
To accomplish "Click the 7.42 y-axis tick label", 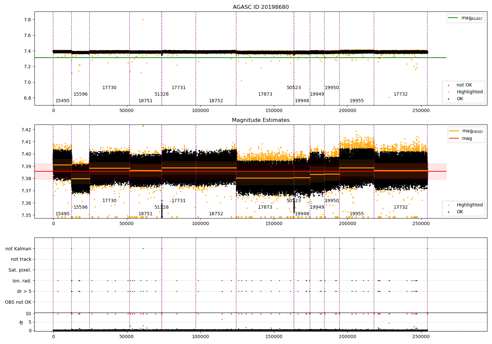I will click(x=26, y=130).
